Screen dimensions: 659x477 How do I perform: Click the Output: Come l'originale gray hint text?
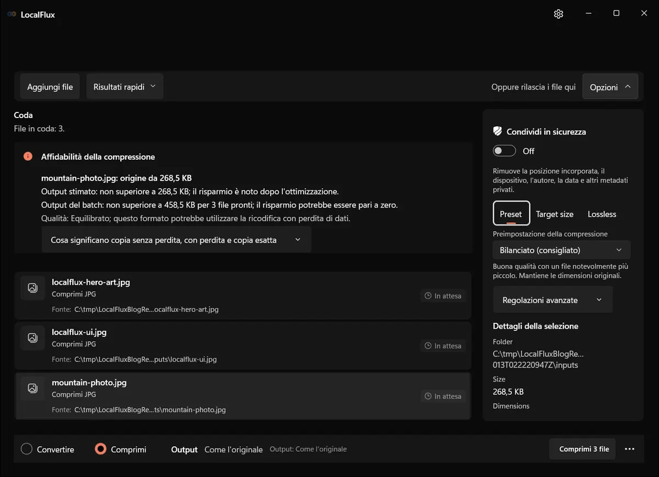pos(308,449)
